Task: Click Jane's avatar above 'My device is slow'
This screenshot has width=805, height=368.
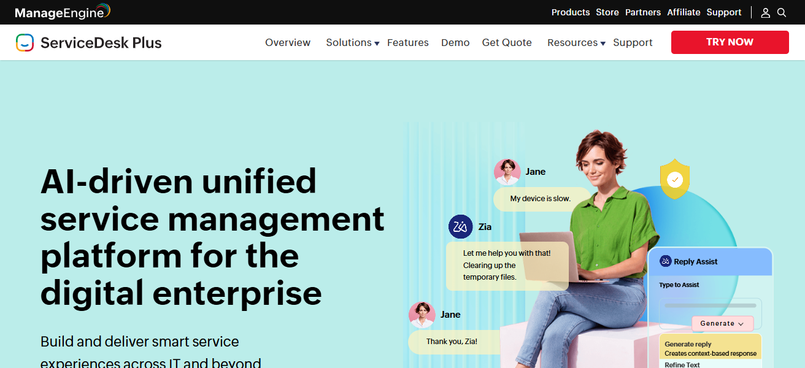Action: click(x=507, y=172)
